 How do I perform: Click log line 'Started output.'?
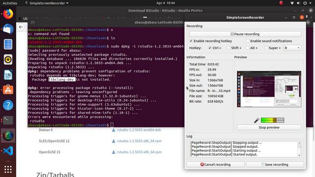click(x=224, y=154)
